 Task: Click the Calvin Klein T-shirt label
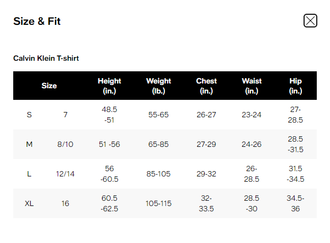tap(46, 58)
